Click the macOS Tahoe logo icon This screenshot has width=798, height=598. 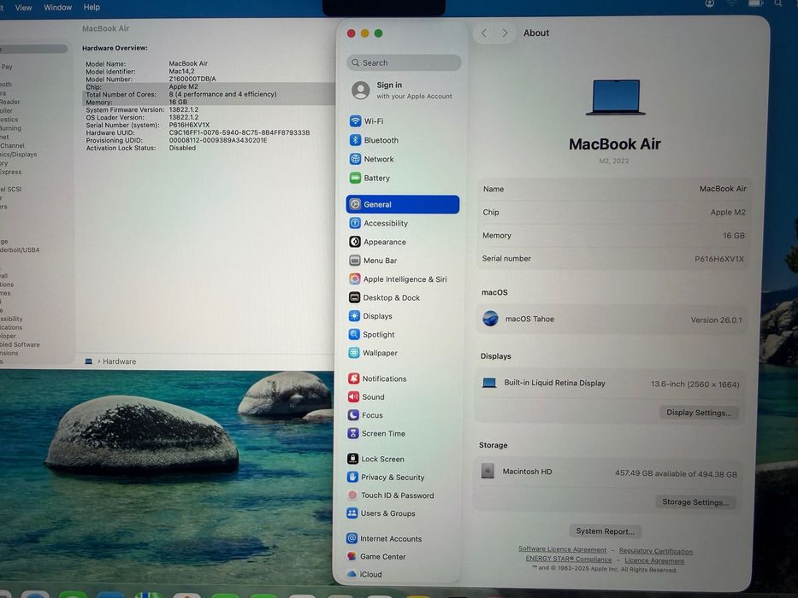490,319
